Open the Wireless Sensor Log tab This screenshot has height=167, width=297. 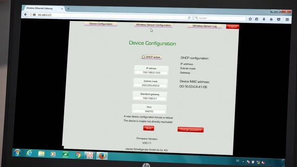[205, 26]
